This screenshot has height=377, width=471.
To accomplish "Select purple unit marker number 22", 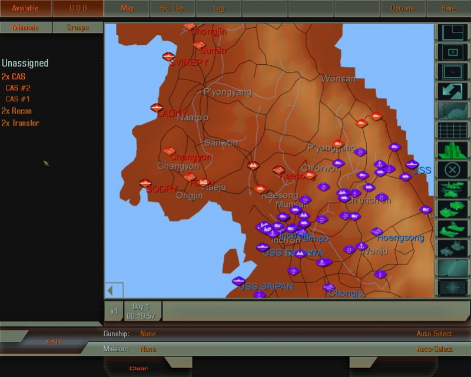I will [321, 219].
